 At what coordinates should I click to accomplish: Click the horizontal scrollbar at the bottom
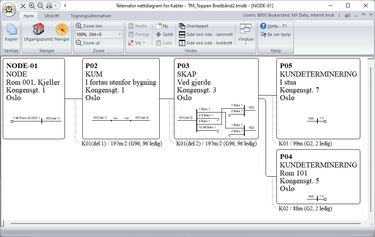(x=185, y=223)
